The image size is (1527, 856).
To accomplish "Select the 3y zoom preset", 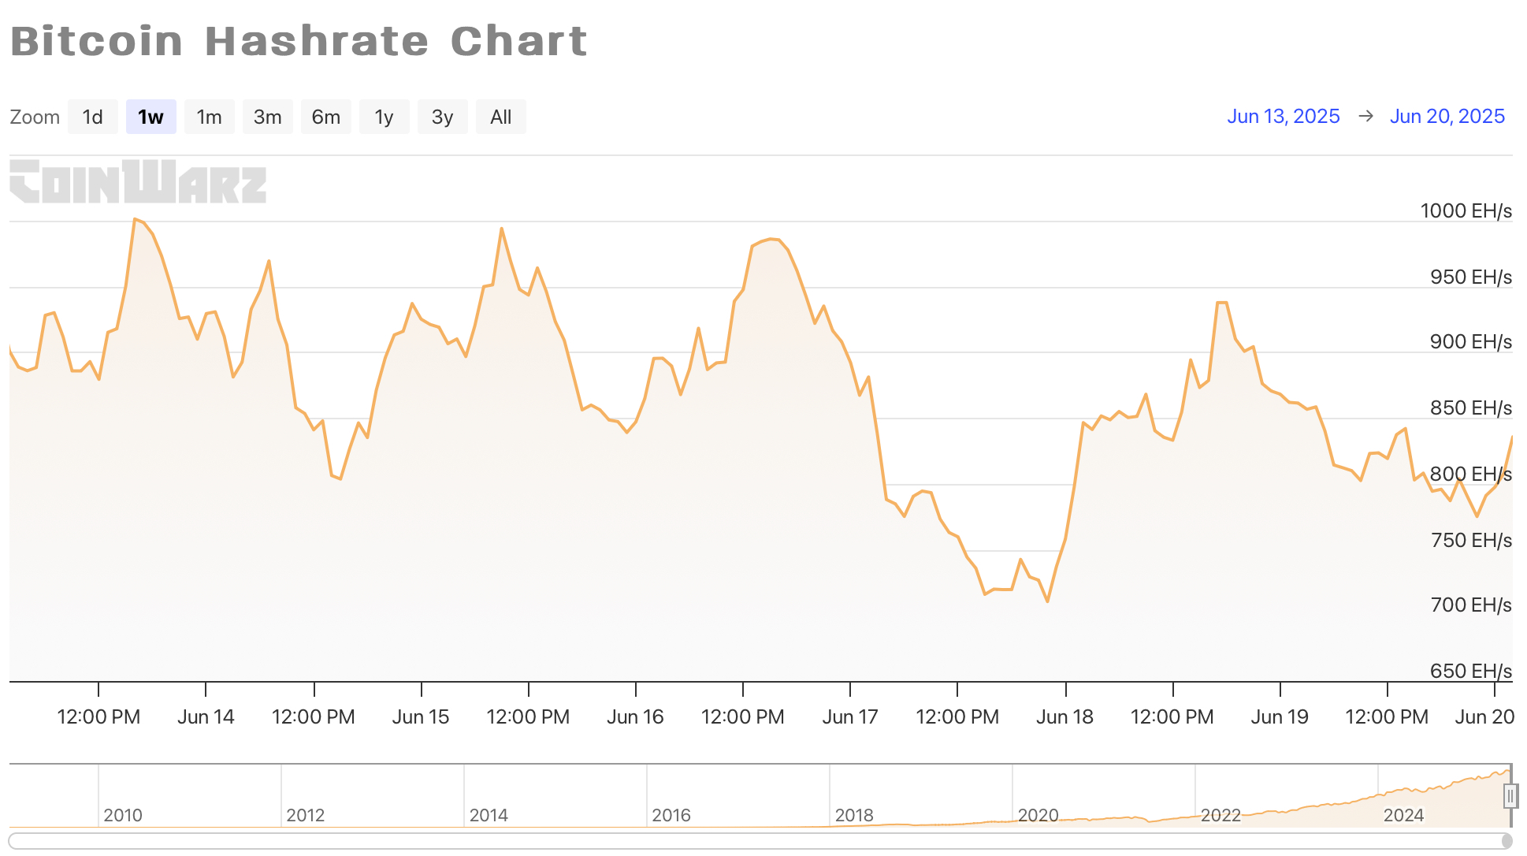I will tap(442, 116).
